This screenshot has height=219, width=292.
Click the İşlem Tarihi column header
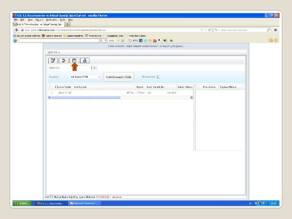pos(64,87)
